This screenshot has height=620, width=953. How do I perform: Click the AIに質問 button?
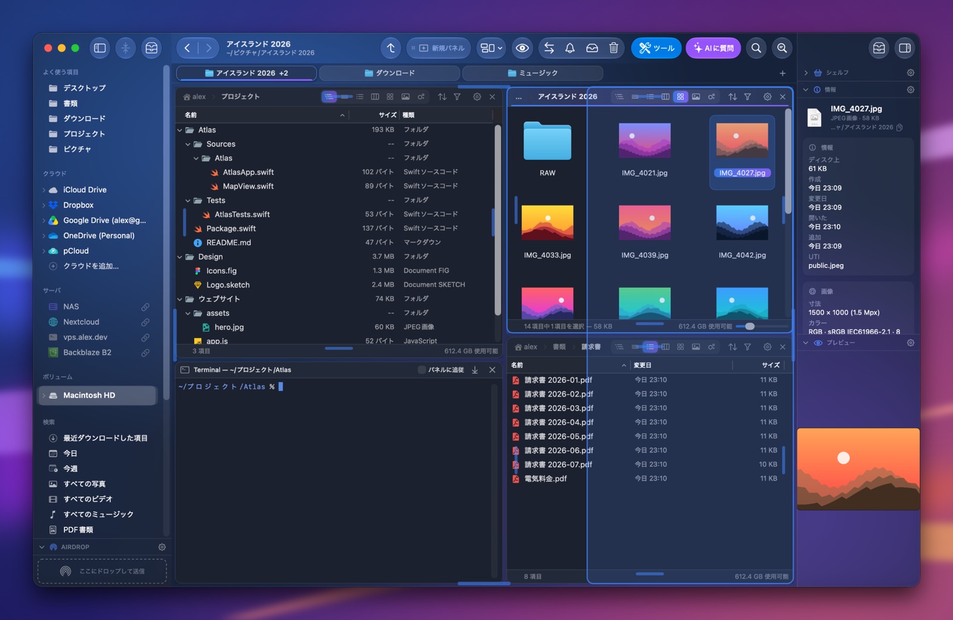(714, 48)
